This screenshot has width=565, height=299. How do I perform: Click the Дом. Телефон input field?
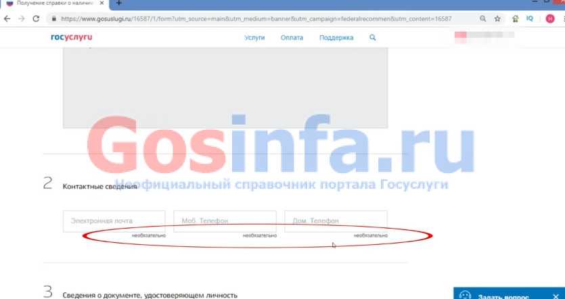point(336,221)
